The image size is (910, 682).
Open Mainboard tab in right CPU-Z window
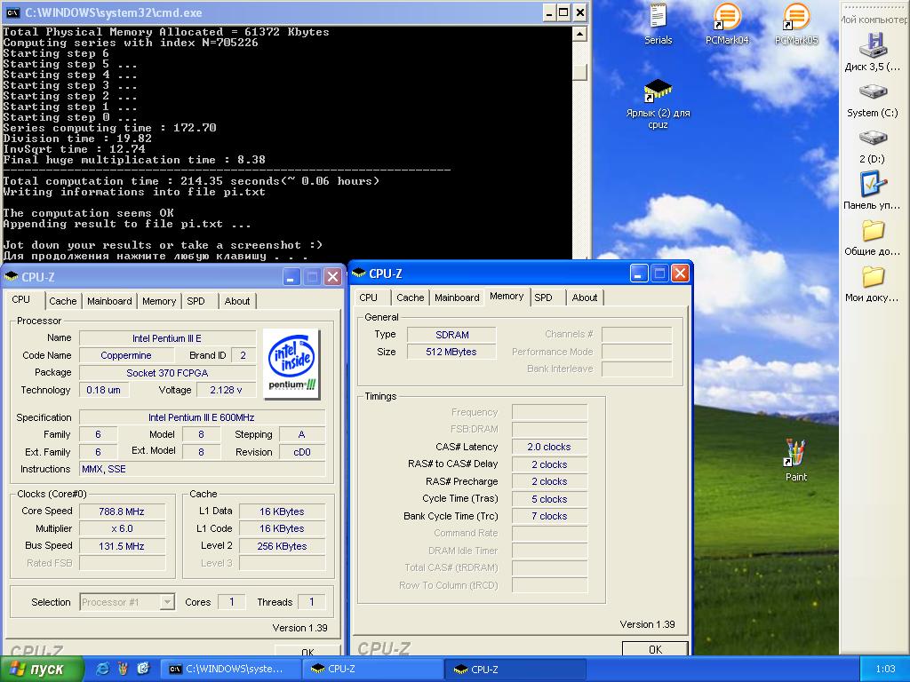[457, 297]
